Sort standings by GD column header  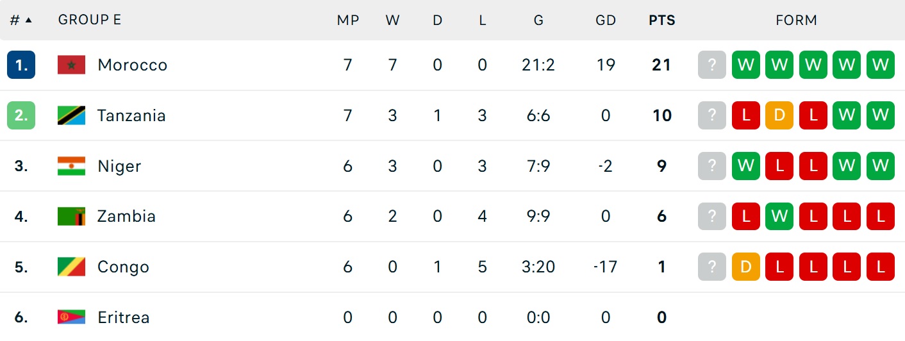point(606,20)
